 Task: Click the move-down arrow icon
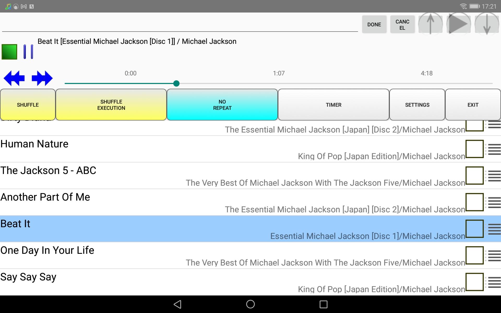(x=487, y=24)
